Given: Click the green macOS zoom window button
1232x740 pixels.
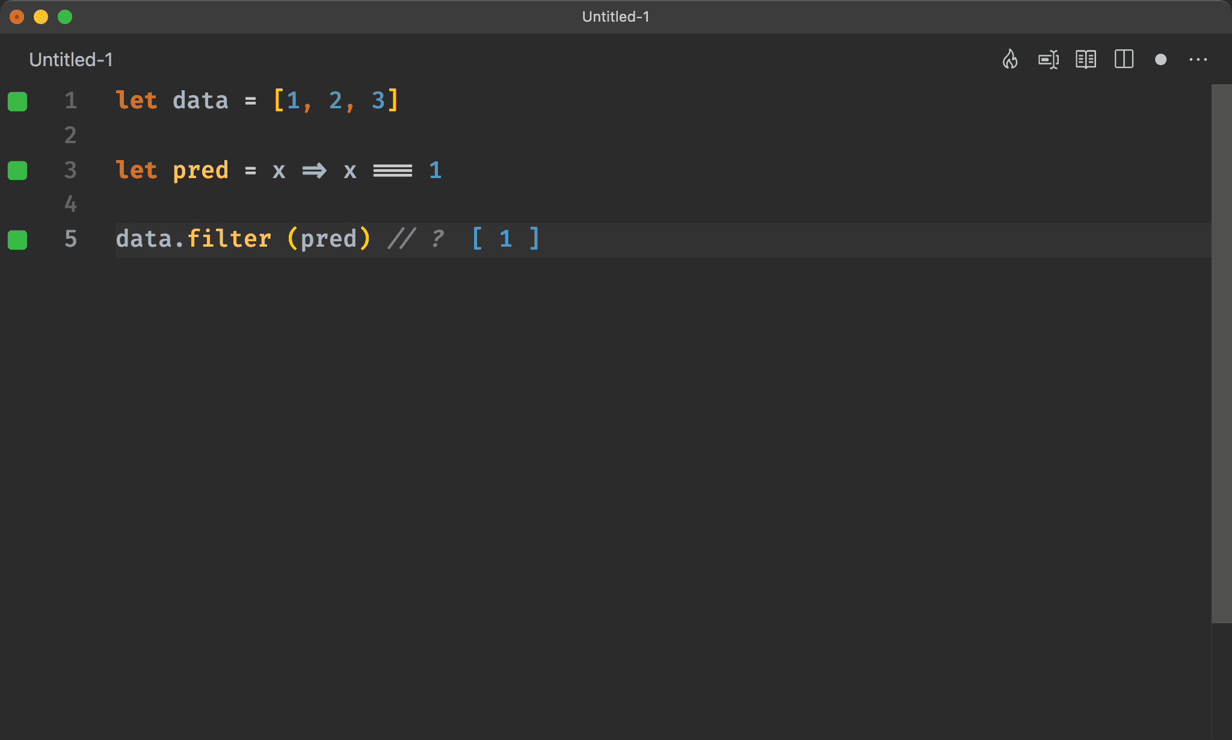Looking at the screenshot, I should pyautogui.click(x=65, y=17).
